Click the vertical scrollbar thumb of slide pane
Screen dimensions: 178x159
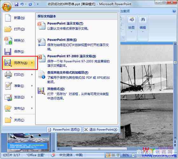coord(175,62)
